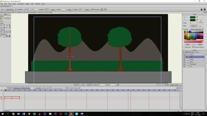Viewport: 207px width, 116px height.
Task: Switch to the Channels tab
Action: pos(10,88)
